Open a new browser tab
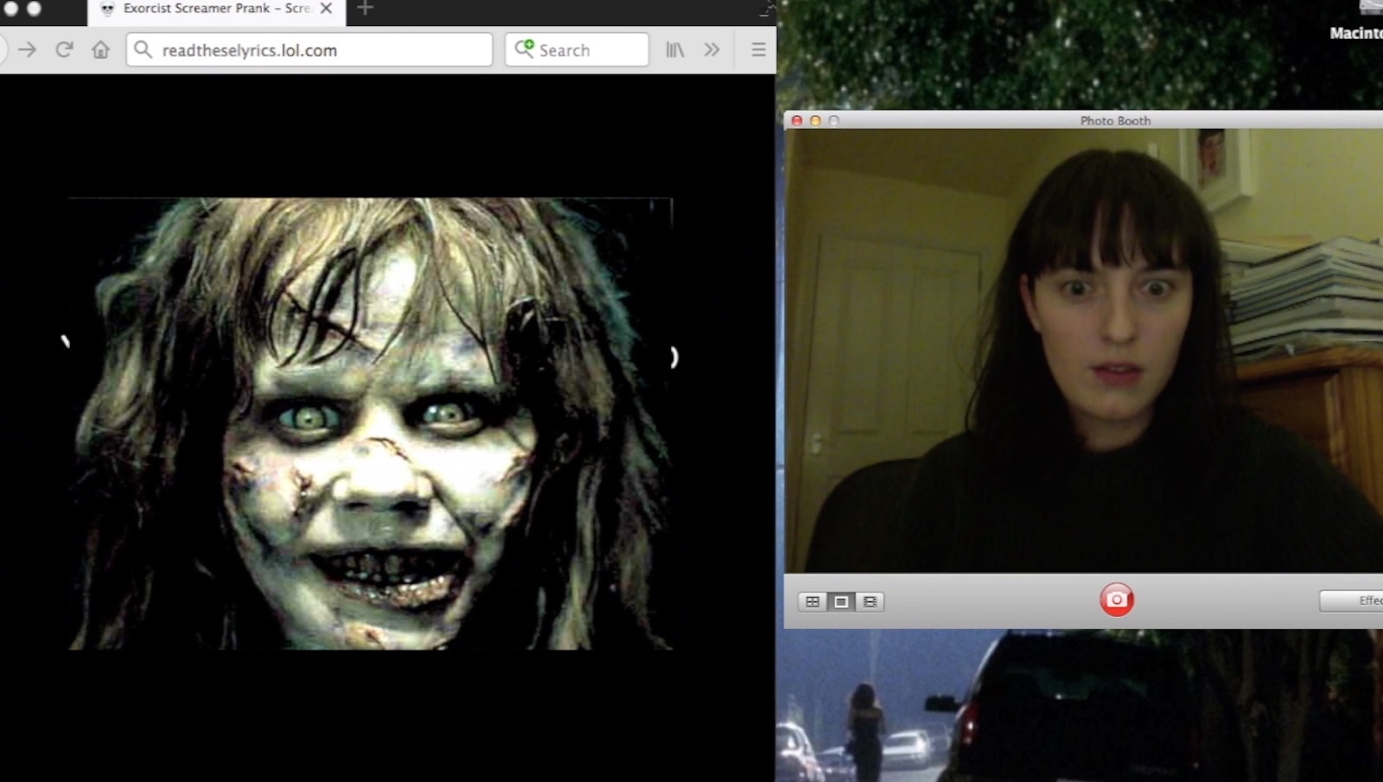This screenshot has width=1383, height=782. click(365, 9)
